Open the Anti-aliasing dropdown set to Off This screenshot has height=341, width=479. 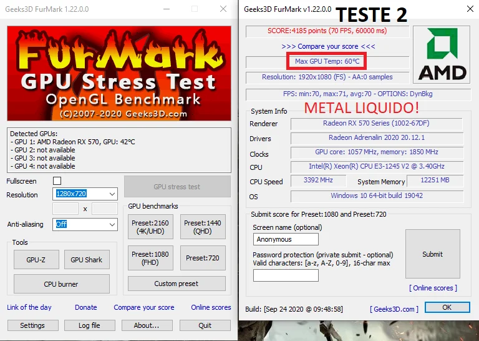pyautogui.click(x=85, y=224)
